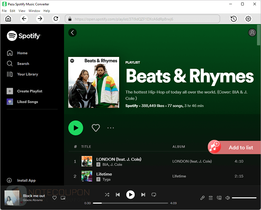Open Search in the Spotify sidebar
This screenshot has height=210, width=261.
point(18,64)
